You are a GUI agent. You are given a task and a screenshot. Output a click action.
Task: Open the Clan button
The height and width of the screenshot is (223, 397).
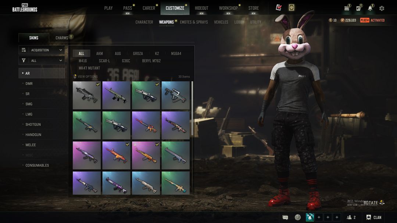point(374,217)
